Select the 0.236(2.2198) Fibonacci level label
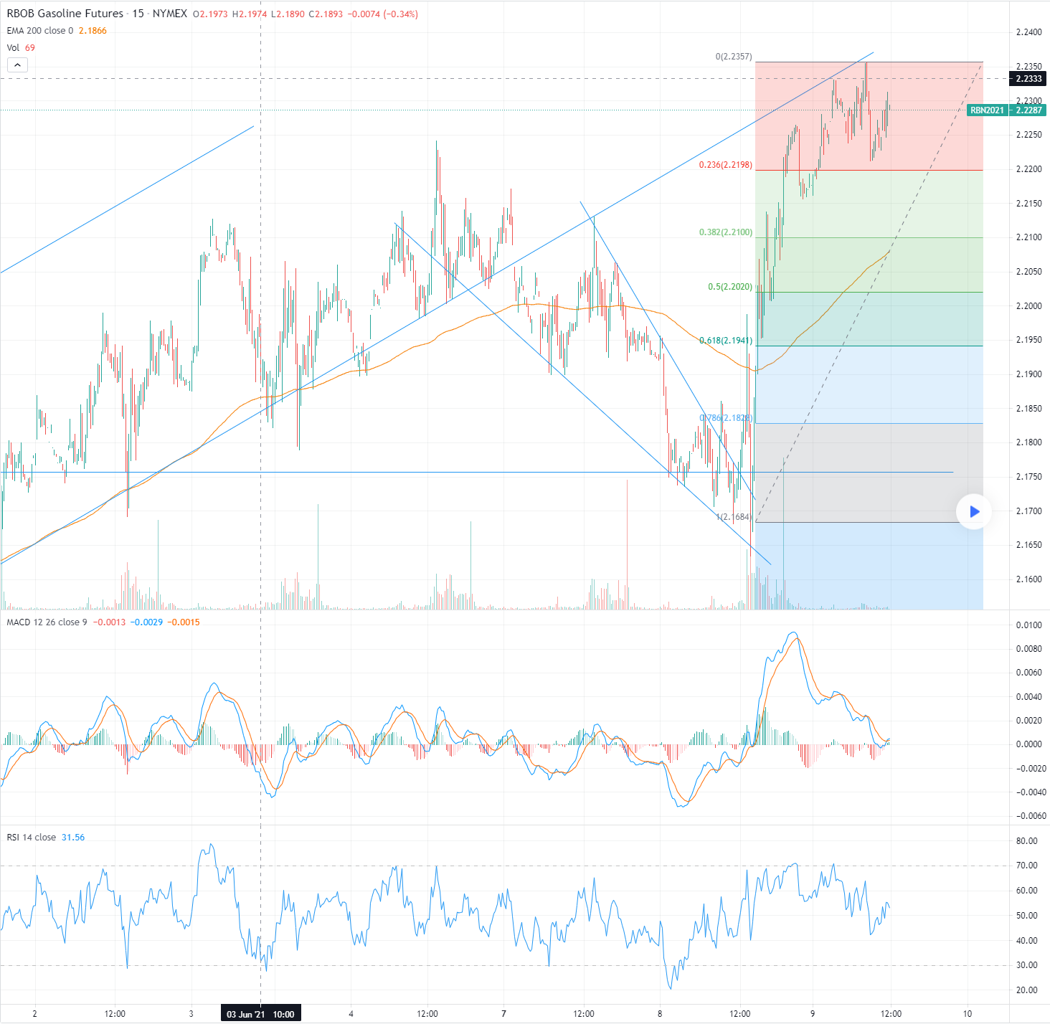Screen dimensions: 1050x1024 (725, 165)
